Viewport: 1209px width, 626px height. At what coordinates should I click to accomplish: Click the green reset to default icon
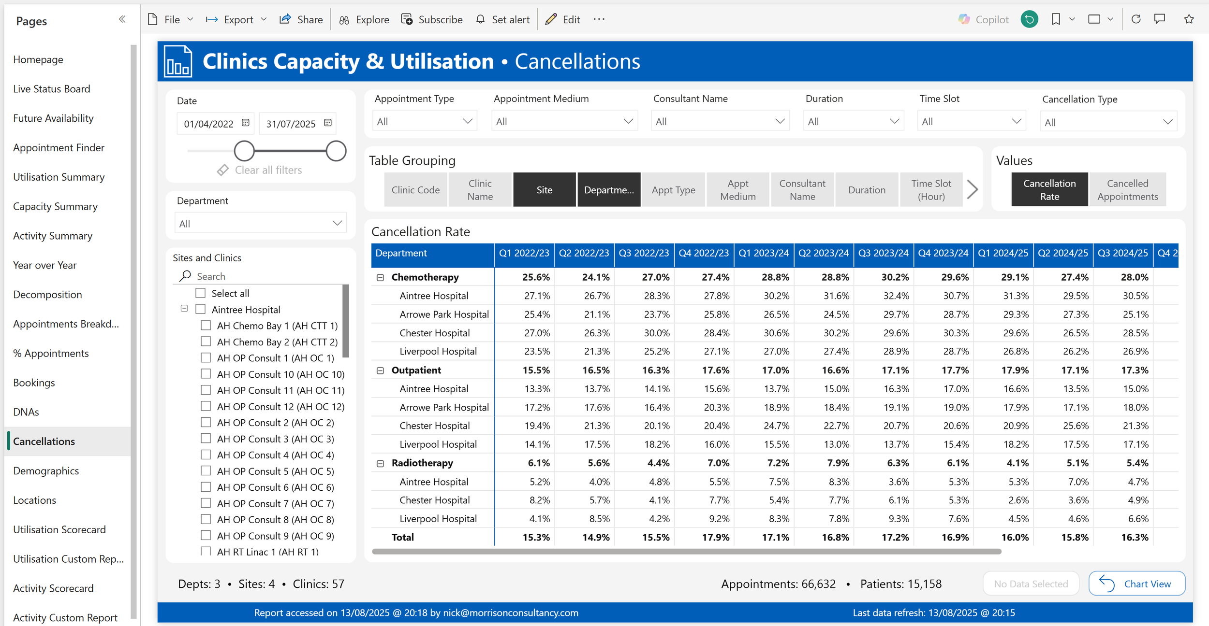tap(1030, 19)
